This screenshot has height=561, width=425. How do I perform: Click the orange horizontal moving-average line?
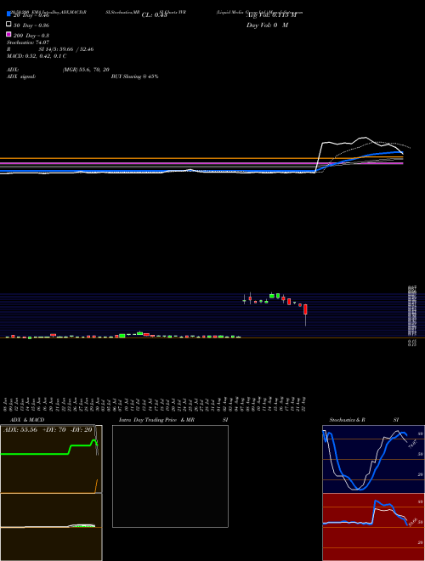coord(201,158)
